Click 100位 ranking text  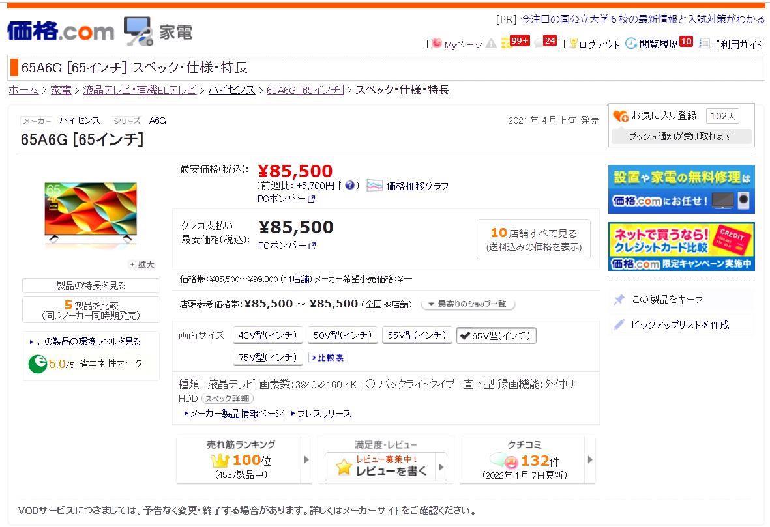pyautogui.click(x=252, y=461)
